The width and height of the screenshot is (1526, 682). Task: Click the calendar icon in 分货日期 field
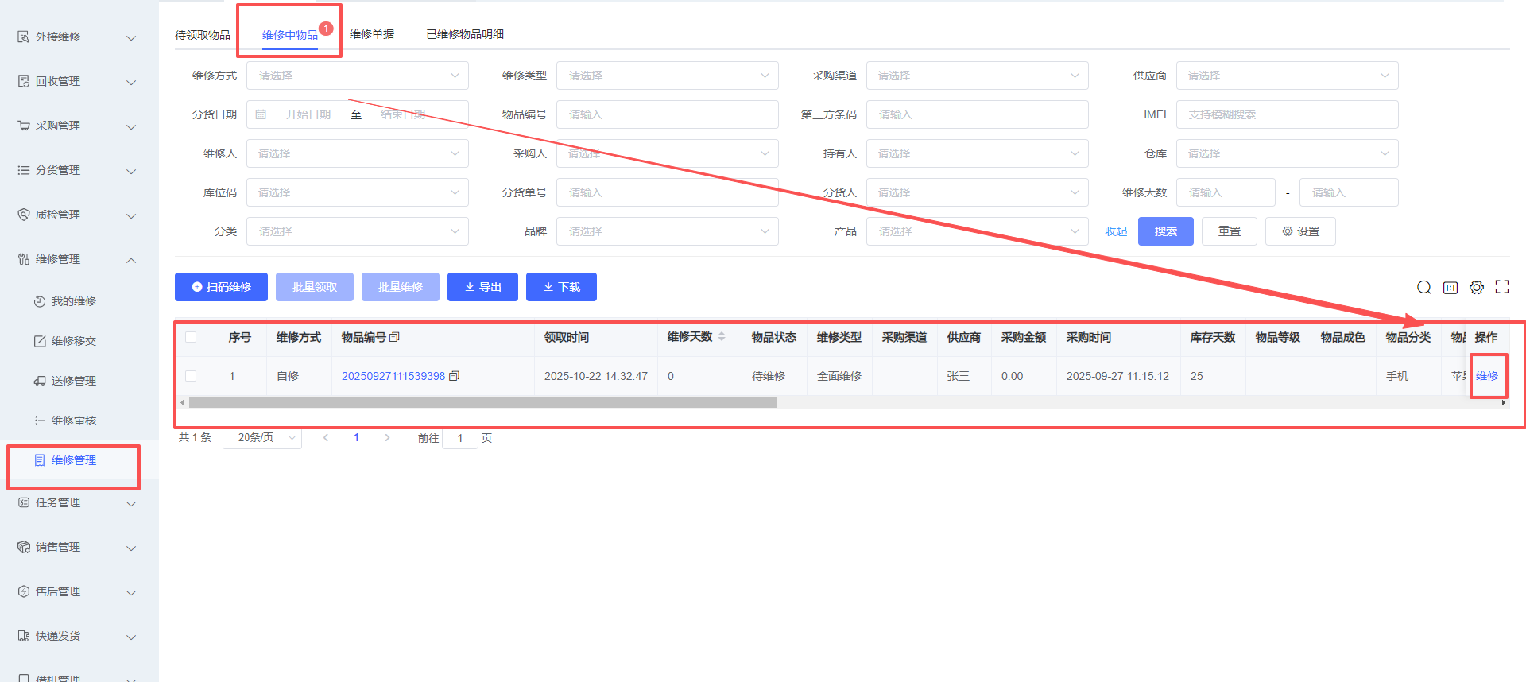pos(261,114)
